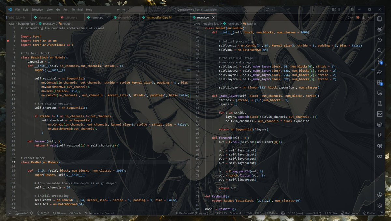Show hidden tabs with left group ellipsis
This screenshot has width=391, height=221.
pos(185,17)
